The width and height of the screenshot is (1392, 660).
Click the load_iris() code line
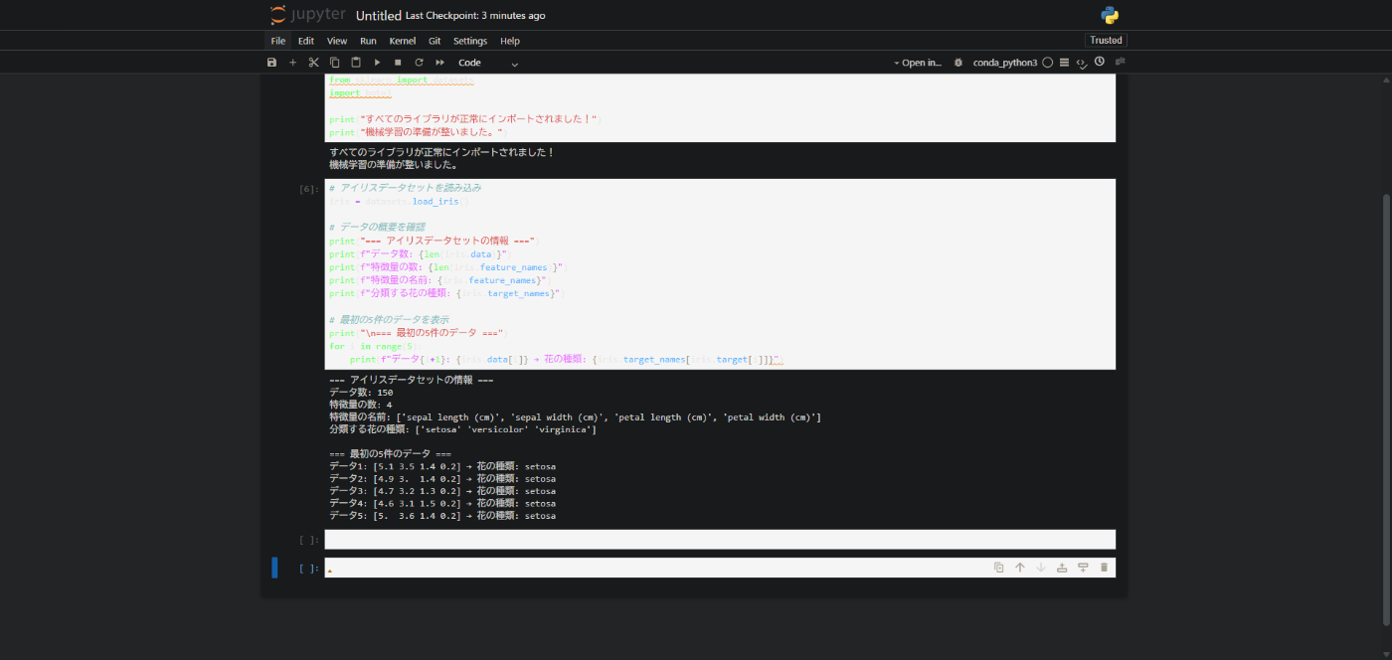(x=398, y=201)
